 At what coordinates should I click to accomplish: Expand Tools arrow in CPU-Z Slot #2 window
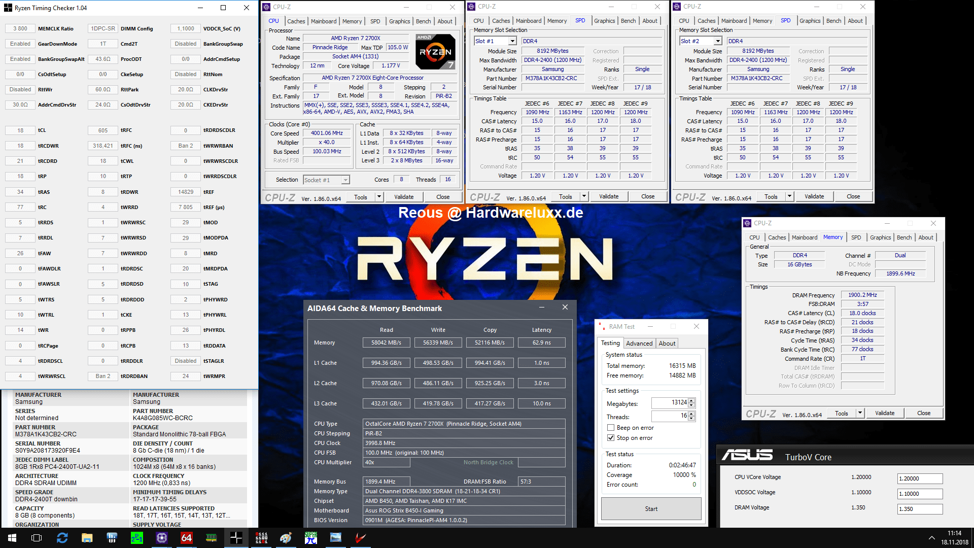(x=789, y=196)
